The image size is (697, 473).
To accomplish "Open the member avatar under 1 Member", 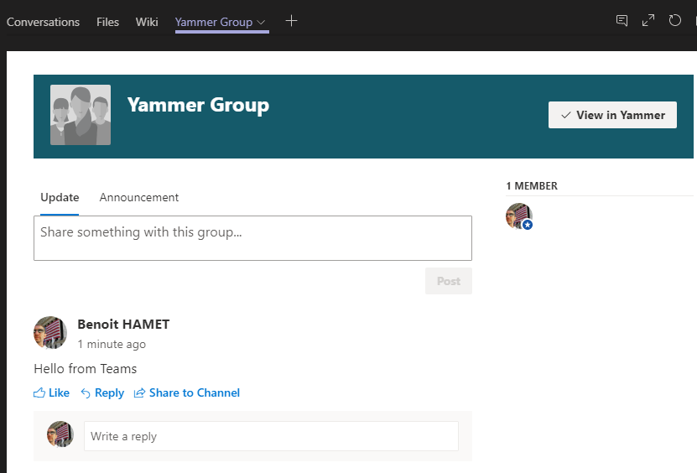I will (519, 216).
